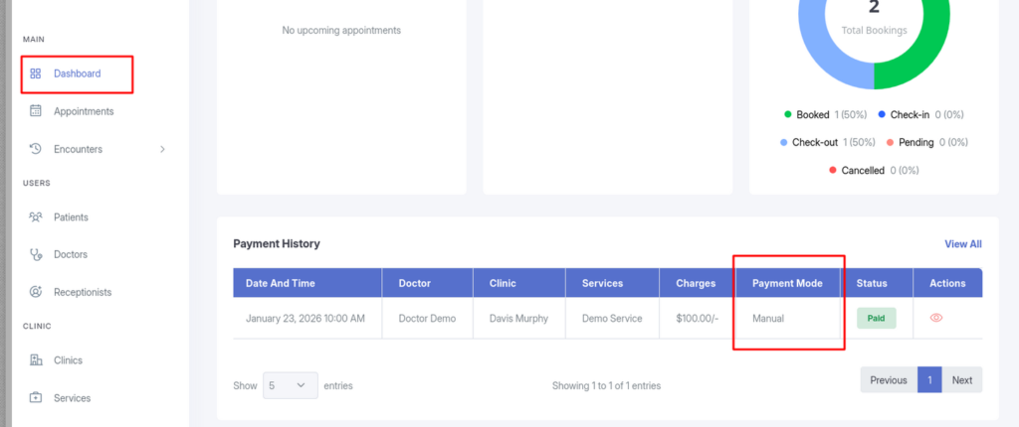Expand the Encounters submenu chevron
Image resolution: width=1019 pixels, height=427 pixels.
pyautogui.click(x=163, y=149)
